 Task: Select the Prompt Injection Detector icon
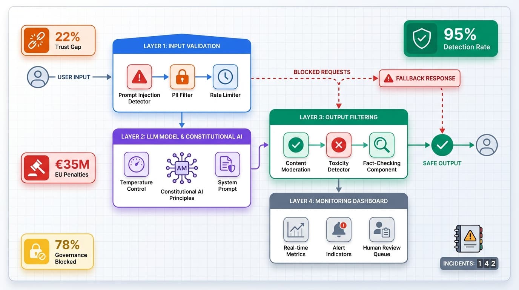pos(139,77)
